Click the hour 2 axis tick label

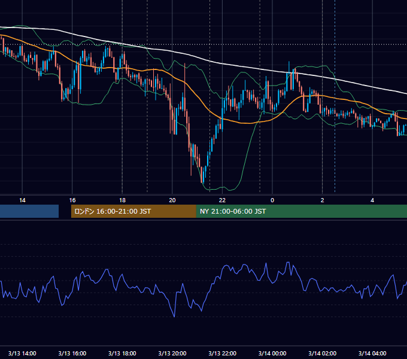pos(323,200)
